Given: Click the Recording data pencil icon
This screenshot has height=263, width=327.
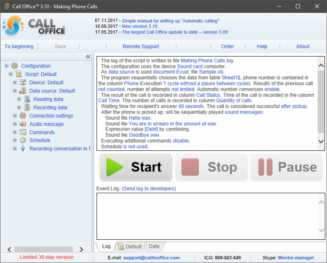Looking at the screenshot, I should [27, 107].
